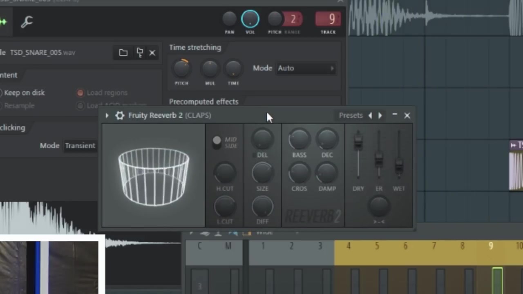Click the room shape wireframe display
Screen dimensions: 523x294
pyautogui.click(x=154, y=176)
